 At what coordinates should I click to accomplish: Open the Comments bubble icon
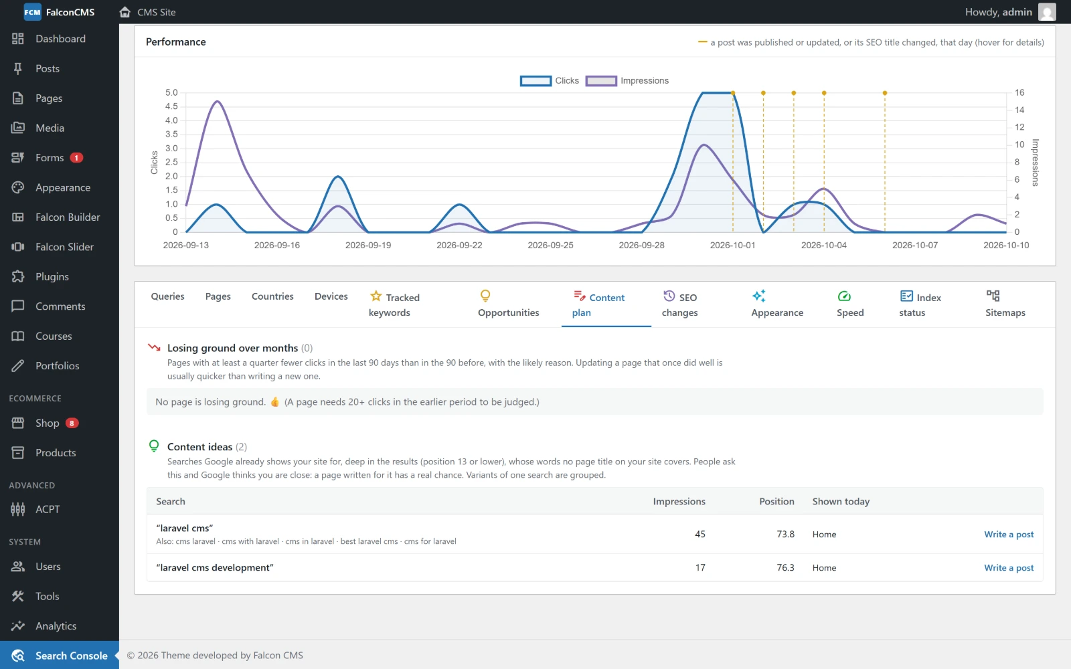[18, 306]
